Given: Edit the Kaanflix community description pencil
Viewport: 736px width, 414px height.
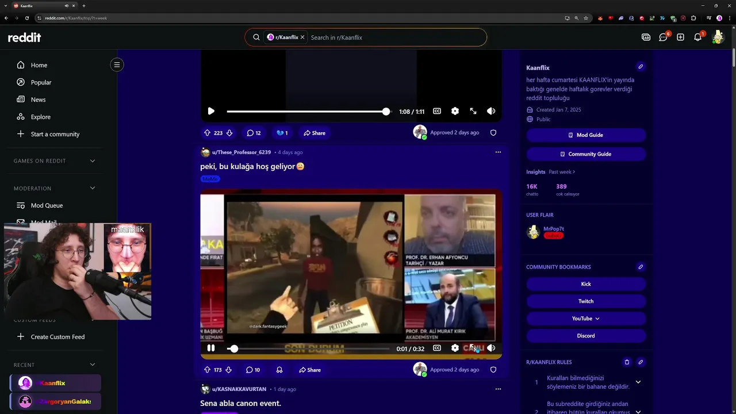Looking at the screenshot, I should pos(641,67).
